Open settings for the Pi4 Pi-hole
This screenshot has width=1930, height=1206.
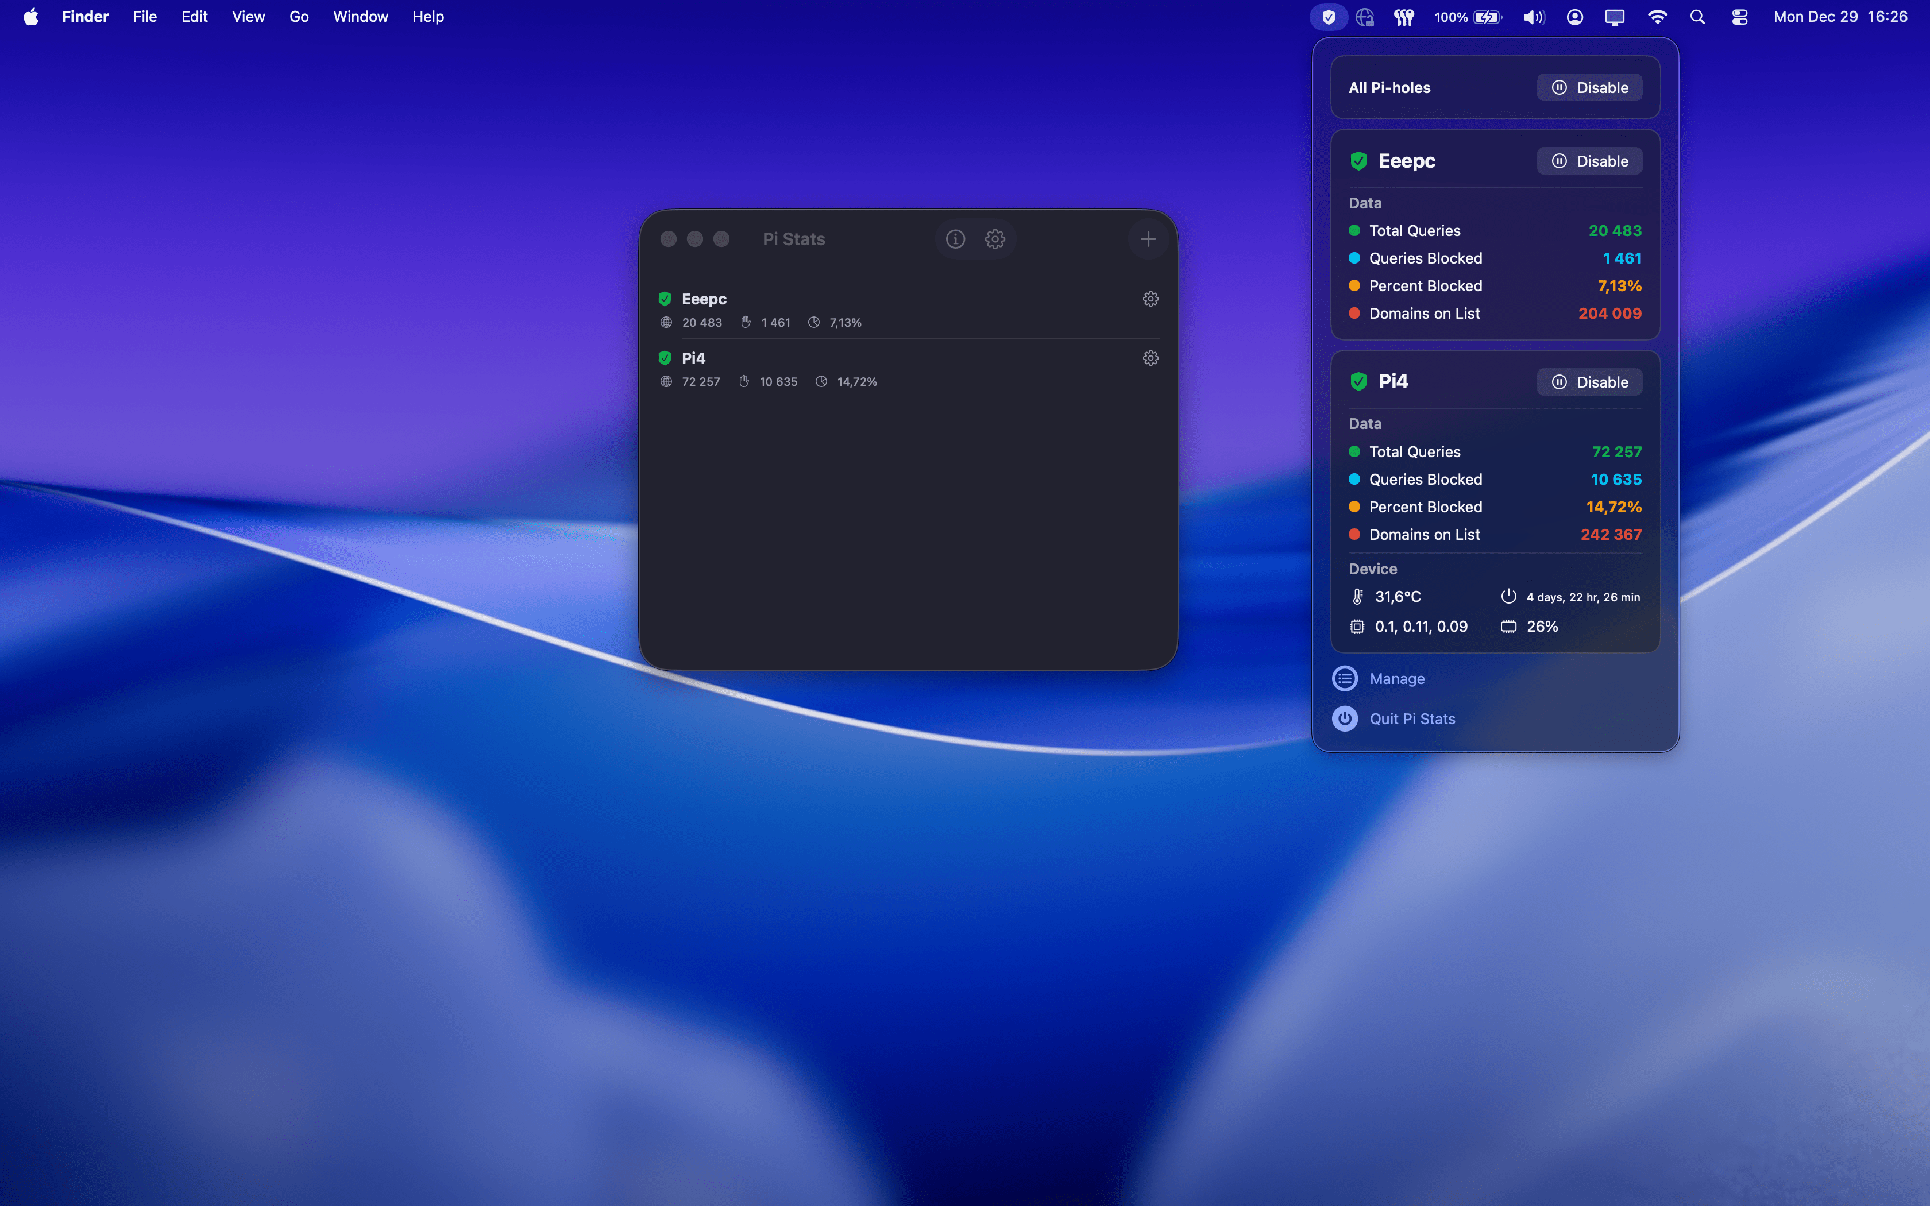[1150, 357]
